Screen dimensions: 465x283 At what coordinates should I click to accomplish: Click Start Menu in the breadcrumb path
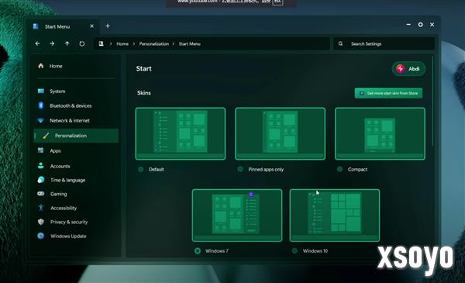190,44
